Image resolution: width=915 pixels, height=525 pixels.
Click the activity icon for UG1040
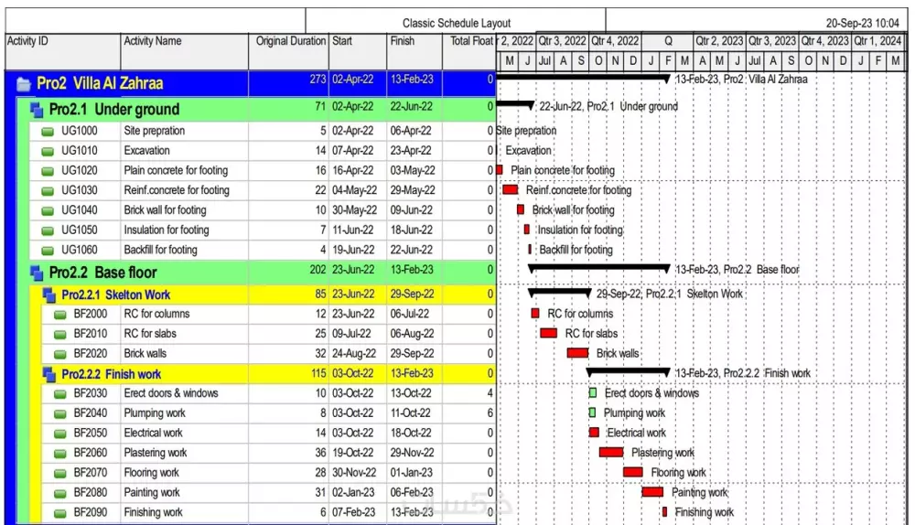click(x=48, y=210)
